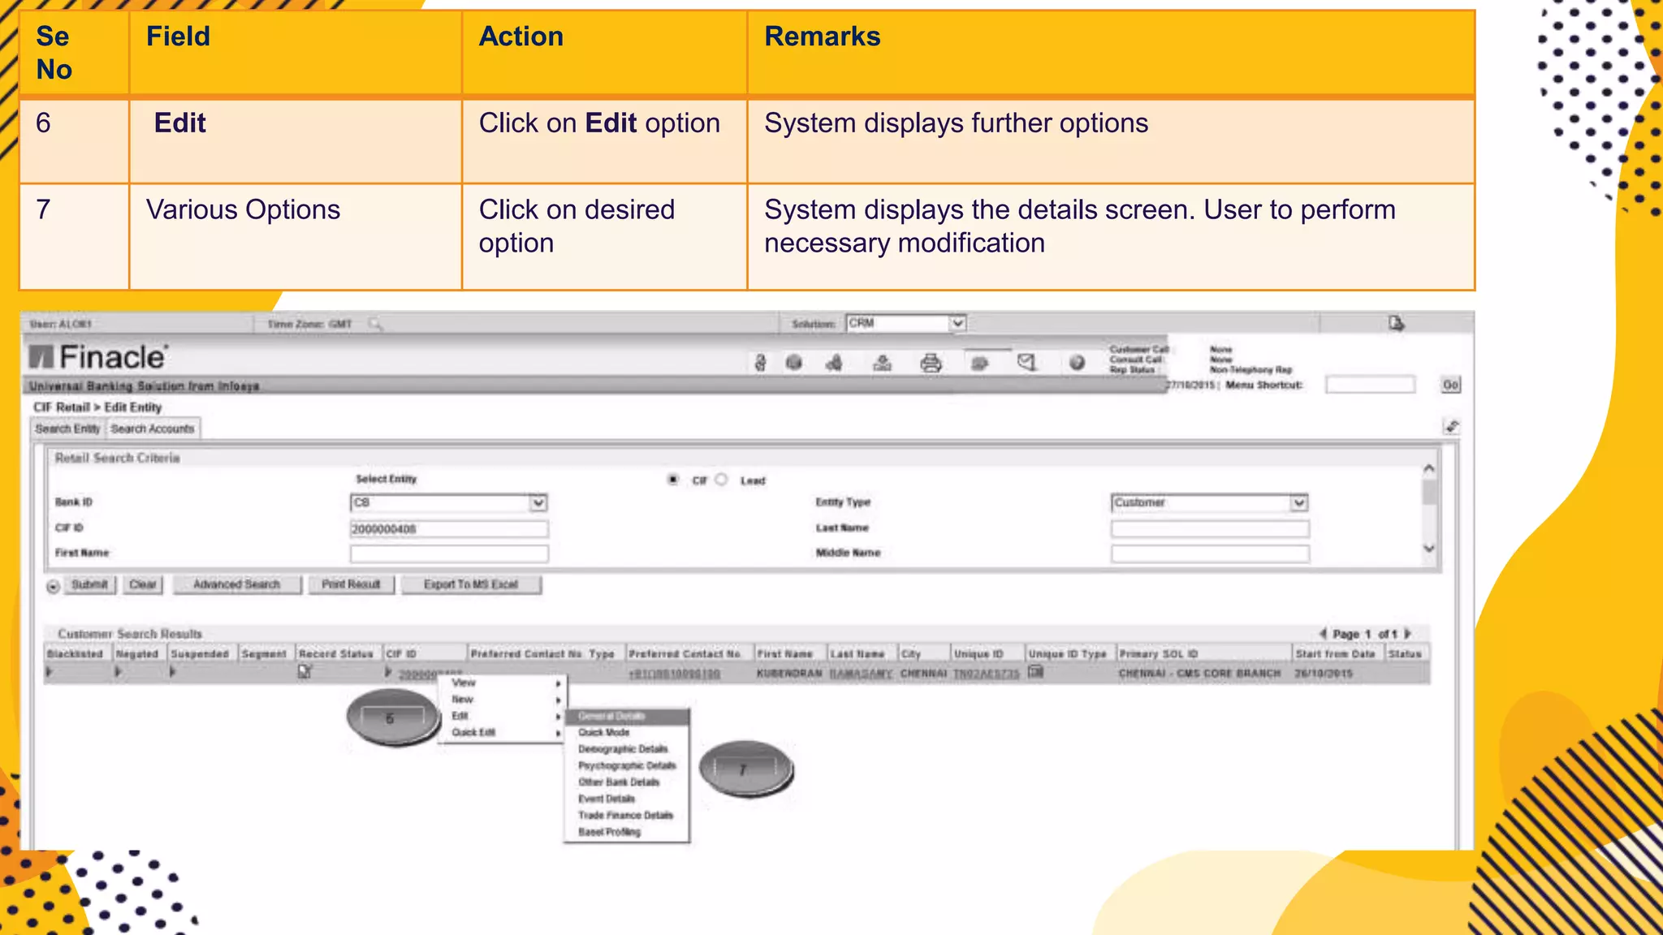
Task: Expand the Blacklisted arrow in result row
Action: click(50, 672)
